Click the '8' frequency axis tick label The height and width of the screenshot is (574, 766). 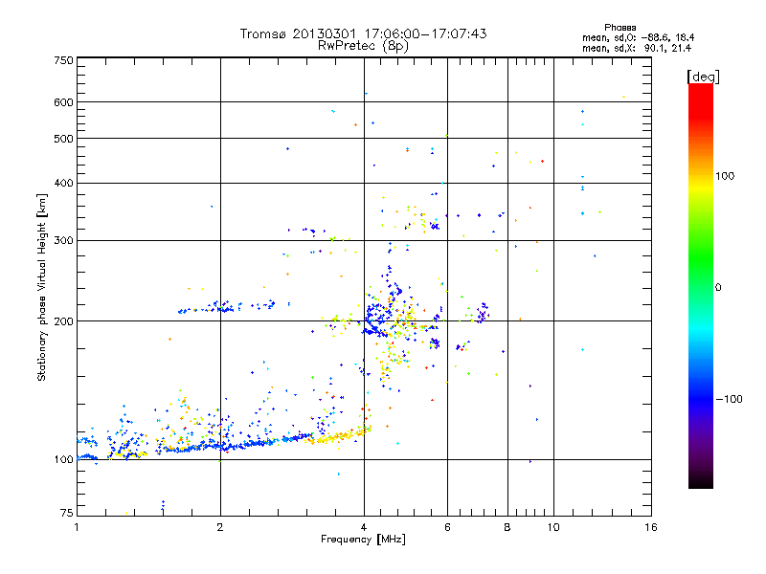pos(507,527)
